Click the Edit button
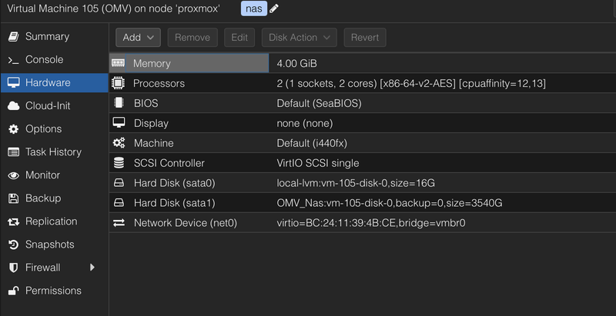This screenshot has height=316, width=616. point(239,37)
